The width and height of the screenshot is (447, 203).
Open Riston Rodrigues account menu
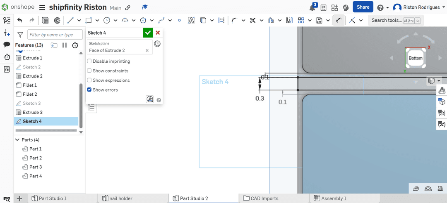pyautogui.click(x=419, y=7)
